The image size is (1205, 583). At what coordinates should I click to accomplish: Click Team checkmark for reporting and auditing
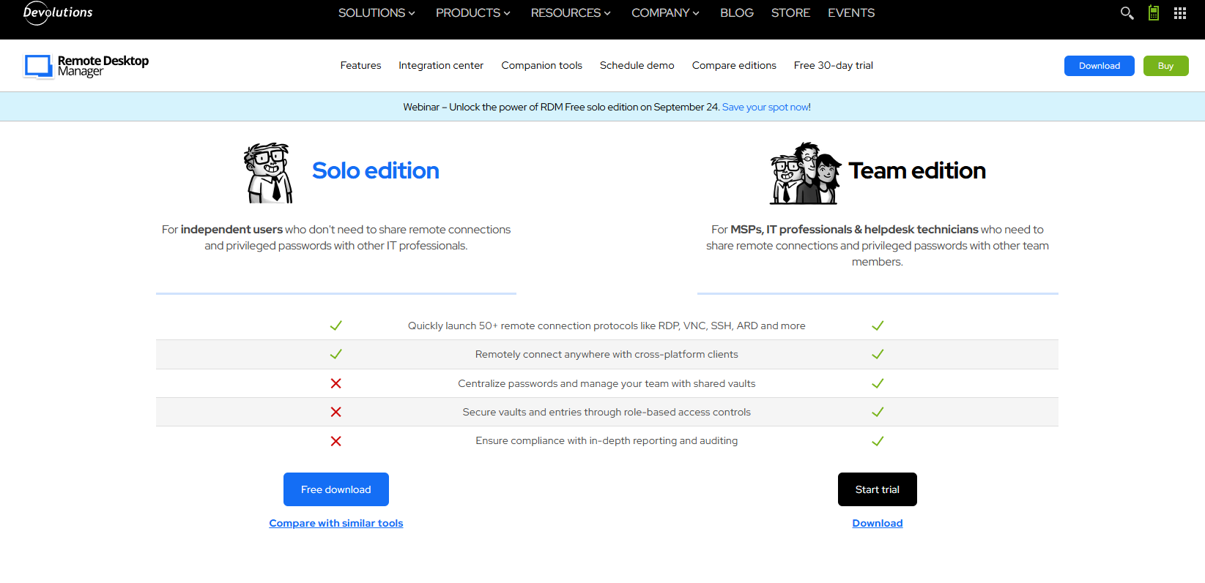878,441
